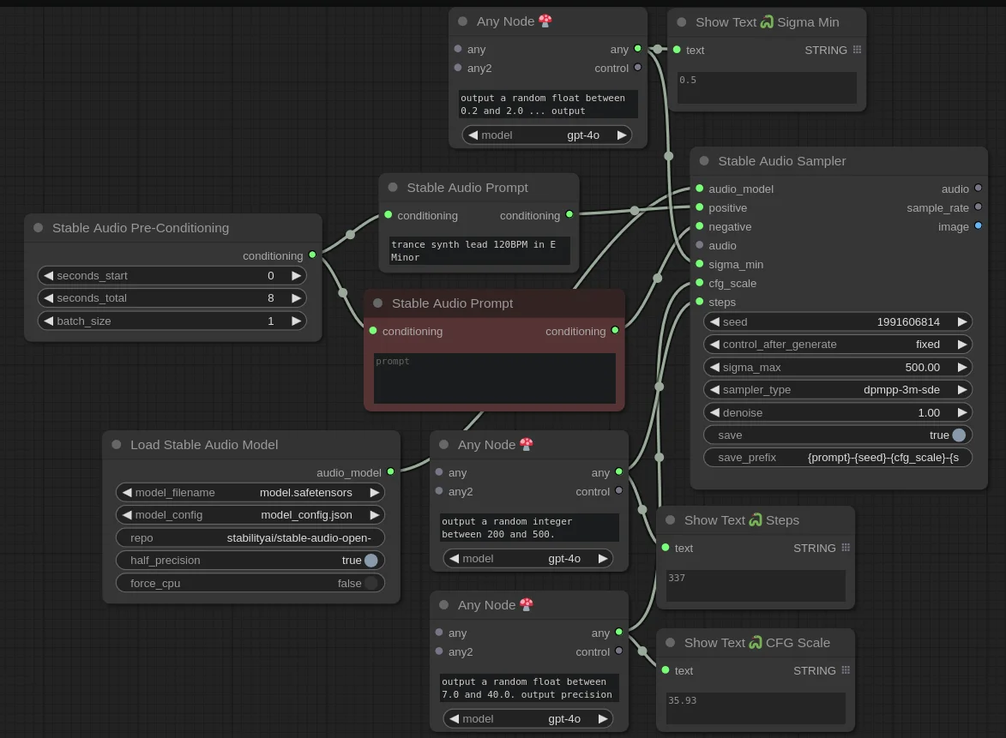
Task: Click the audio_model input socket on the sampler
Action: [x=699, y=189]
